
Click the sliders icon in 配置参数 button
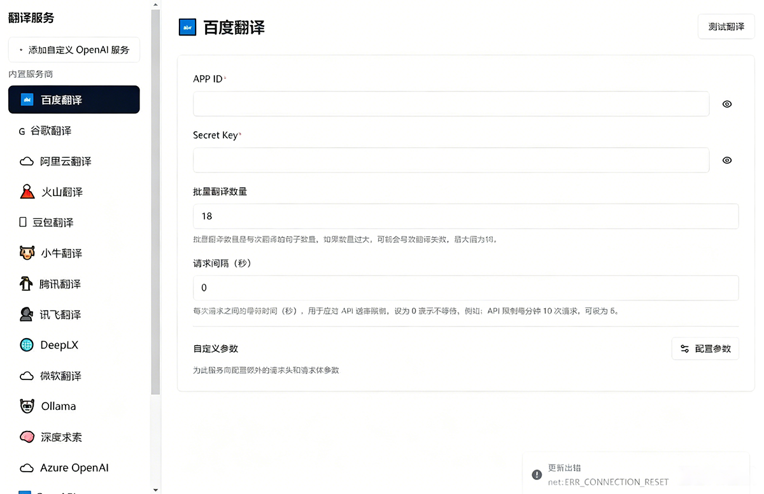click(x=684, y=349)
